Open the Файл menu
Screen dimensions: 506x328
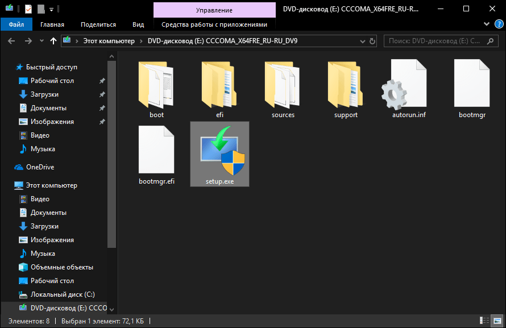(16, 24)
